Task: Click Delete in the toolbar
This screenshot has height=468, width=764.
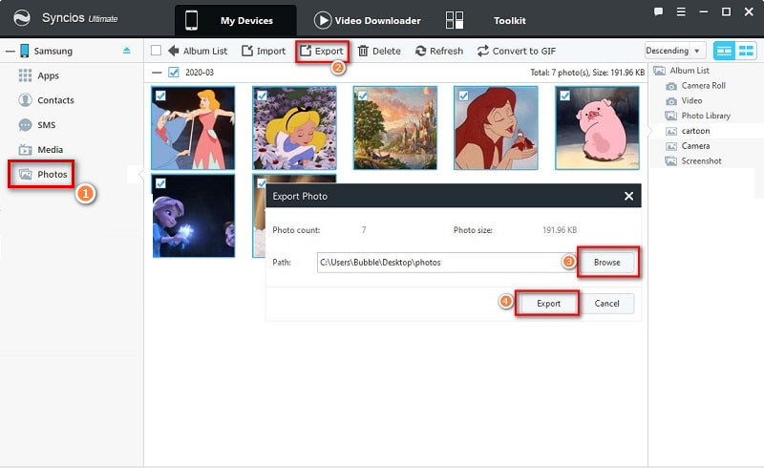Action: point(379,51)
